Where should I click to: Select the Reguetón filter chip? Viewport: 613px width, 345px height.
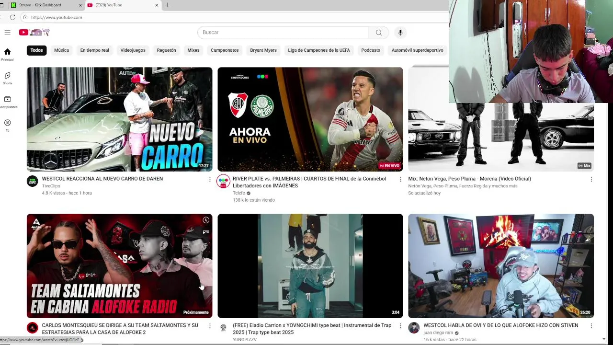[166, 50]
